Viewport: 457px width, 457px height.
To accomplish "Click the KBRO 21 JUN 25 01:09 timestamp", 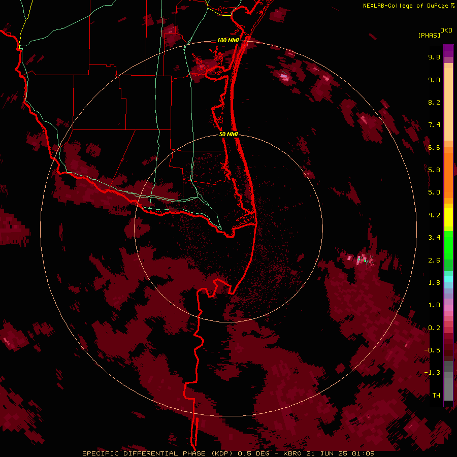I will point(329,453).
